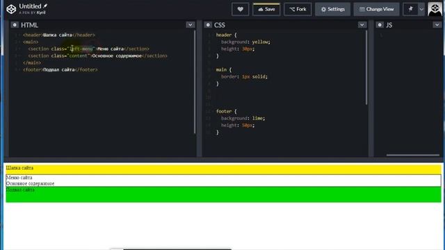Click the green footer in preview
Screen dimensions: 445x250
point(223,194)
